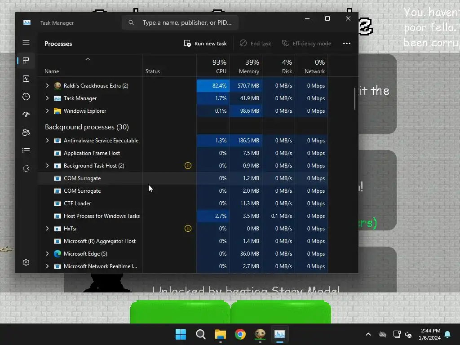The image size is (460, 345).
Task: Sort by Memory column header
Action: [246, 66]
